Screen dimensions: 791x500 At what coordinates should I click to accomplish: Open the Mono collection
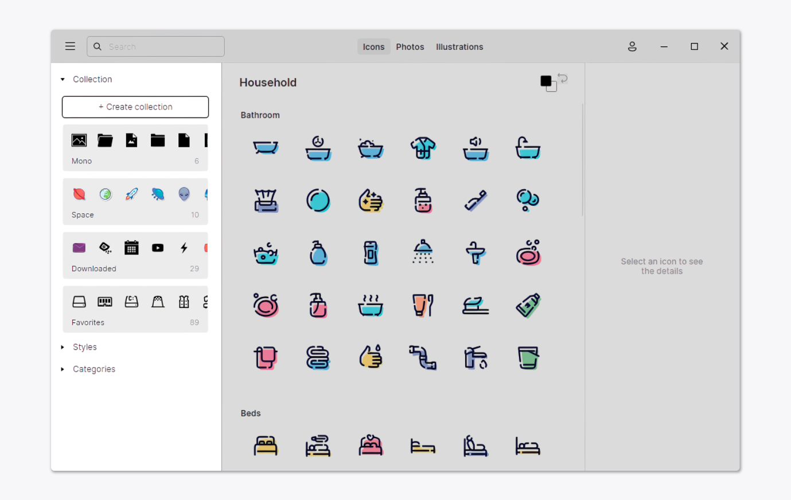pyautogui.click(x=135, y=148)
